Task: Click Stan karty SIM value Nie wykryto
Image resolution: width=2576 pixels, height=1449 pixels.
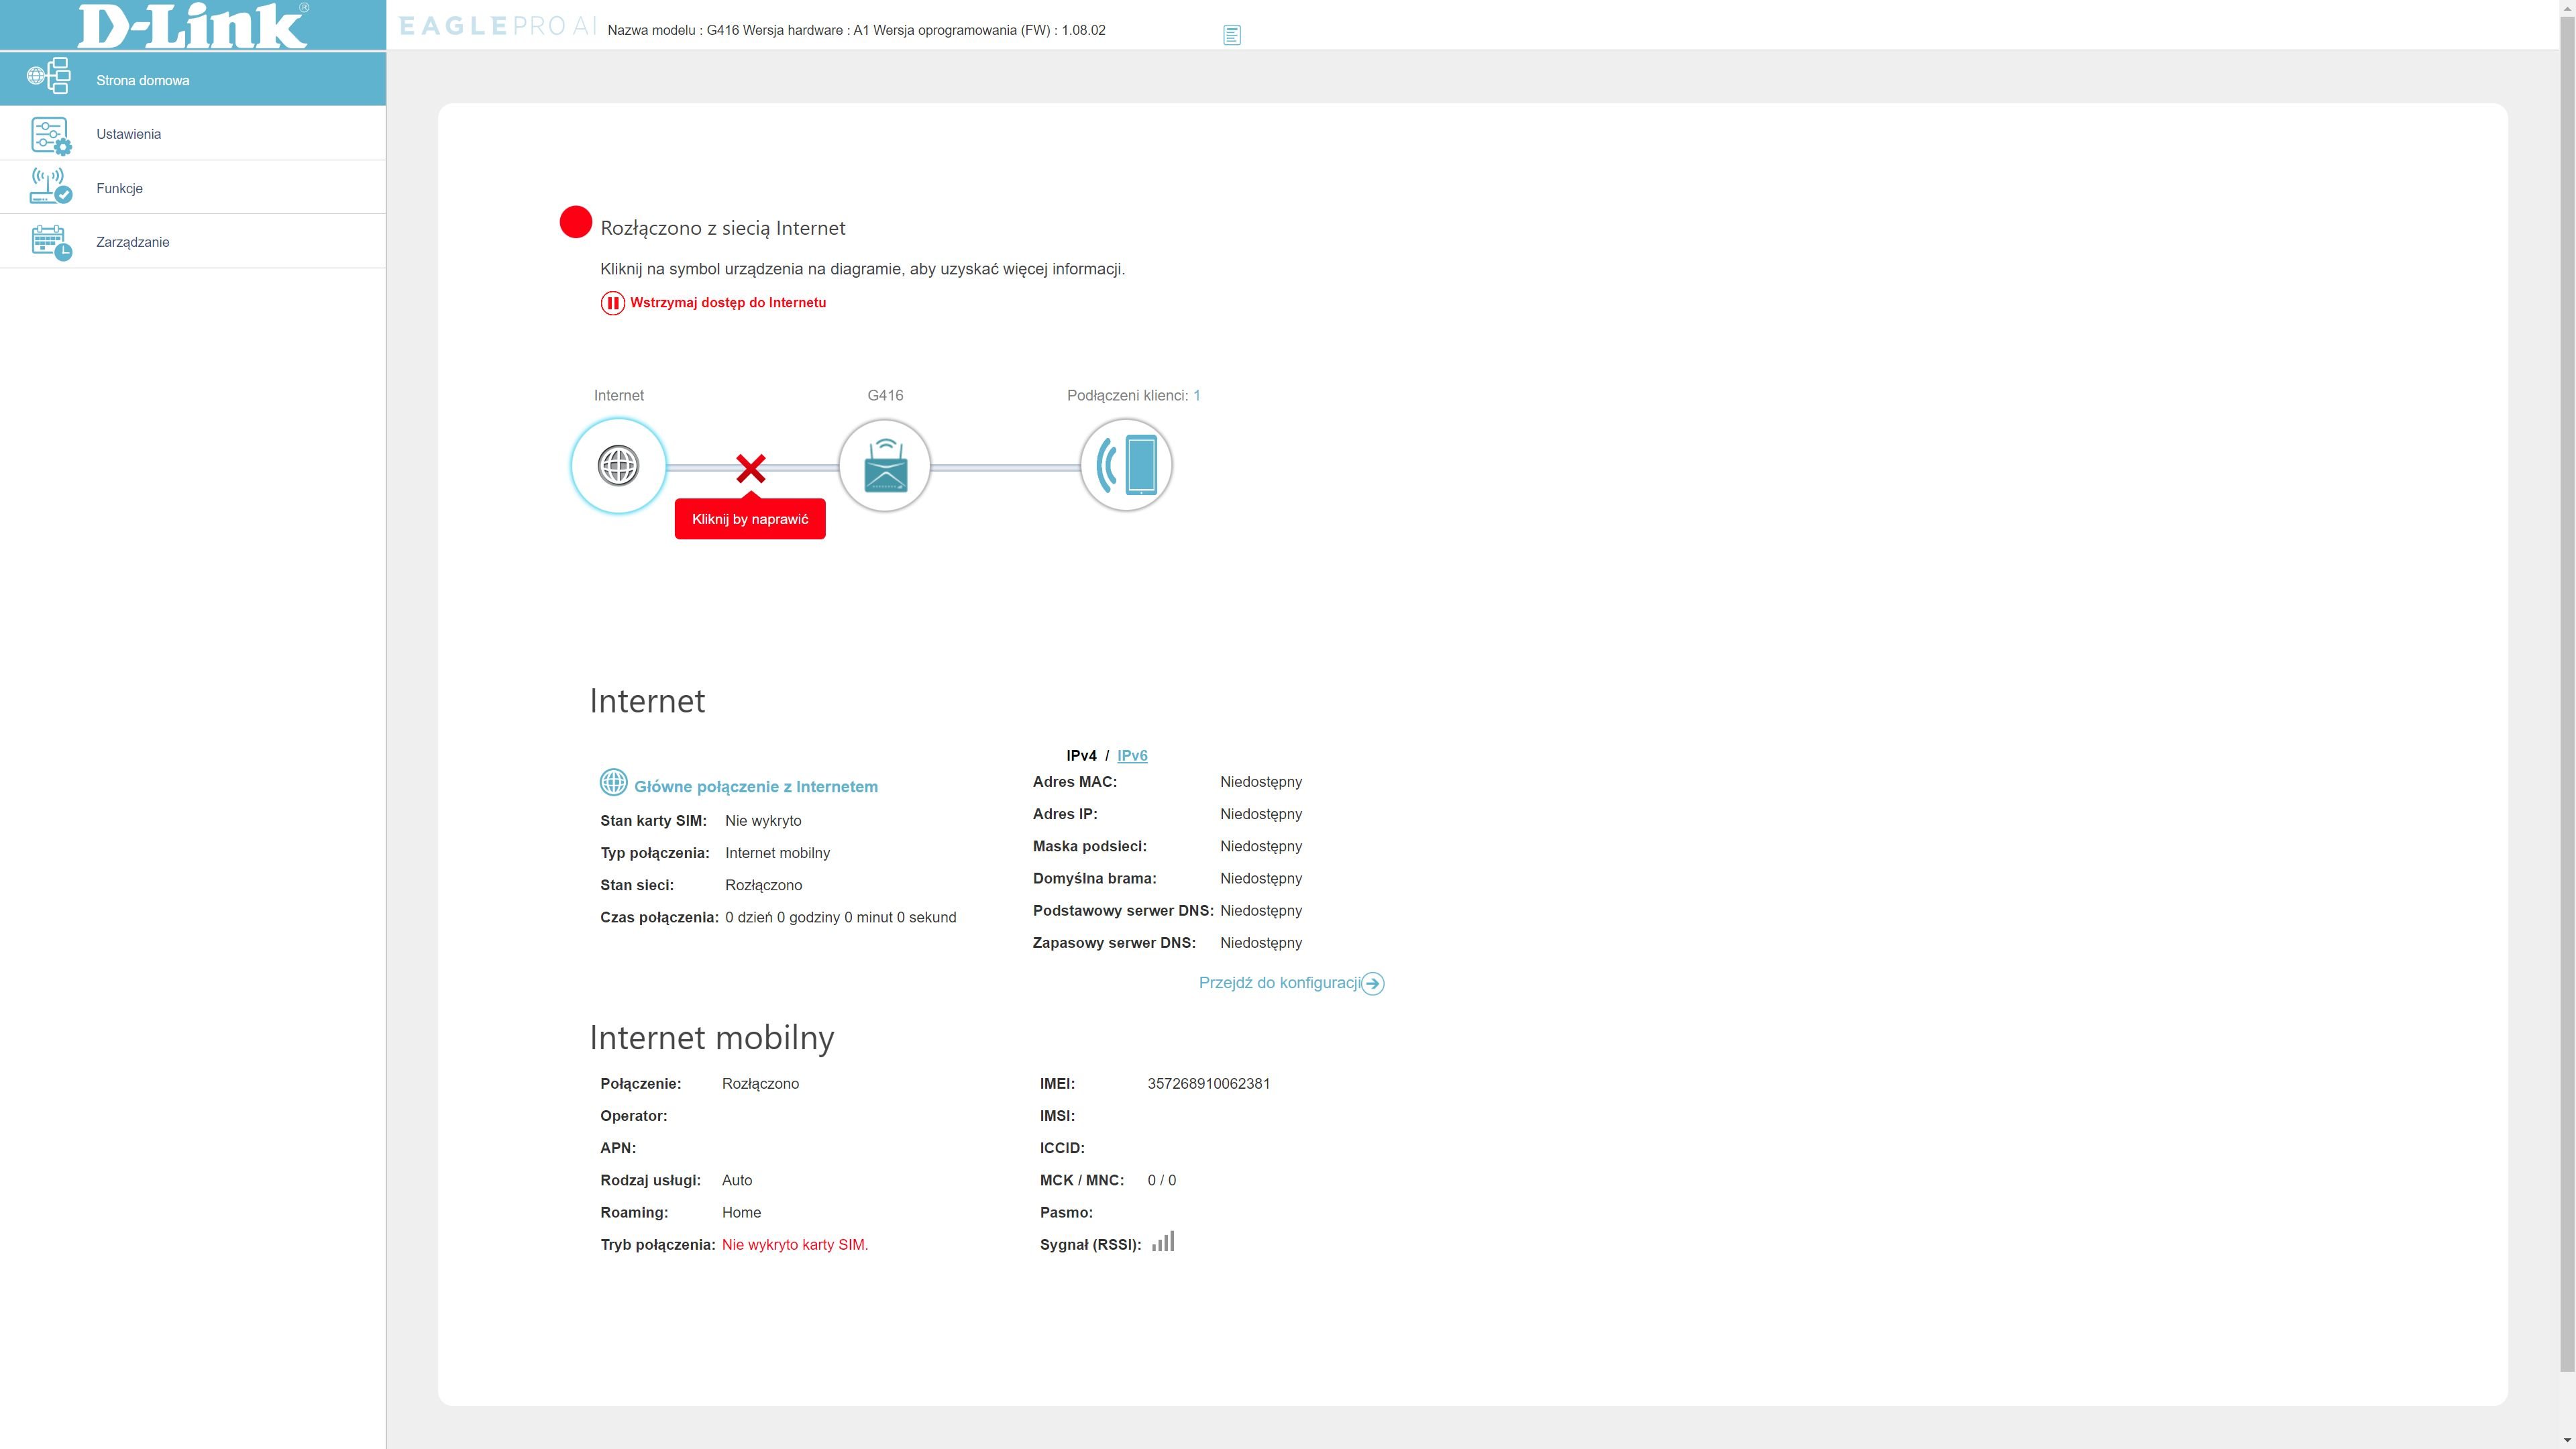Action: tap(763, 821)
